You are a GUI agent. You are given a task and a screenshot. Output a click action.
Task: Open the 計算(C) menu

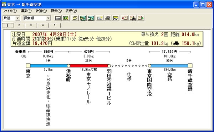(41, 11)
